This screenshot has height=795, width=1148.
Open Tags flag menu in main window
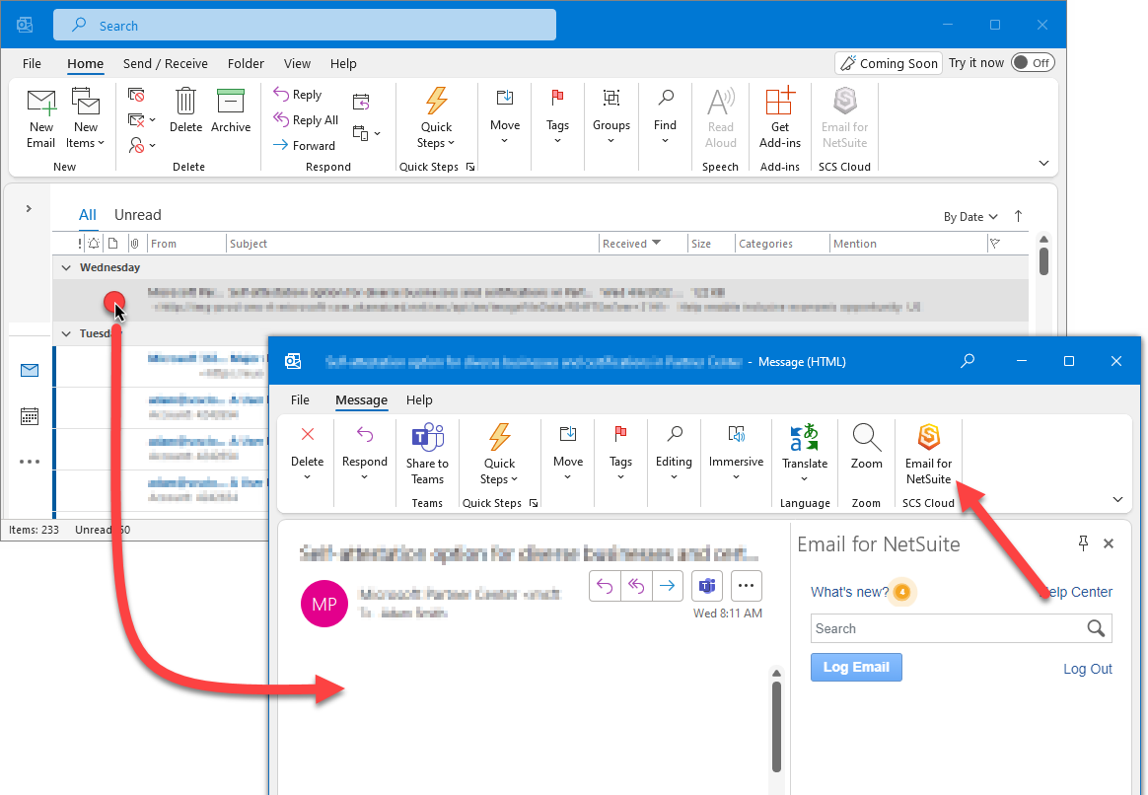point(557,117)
